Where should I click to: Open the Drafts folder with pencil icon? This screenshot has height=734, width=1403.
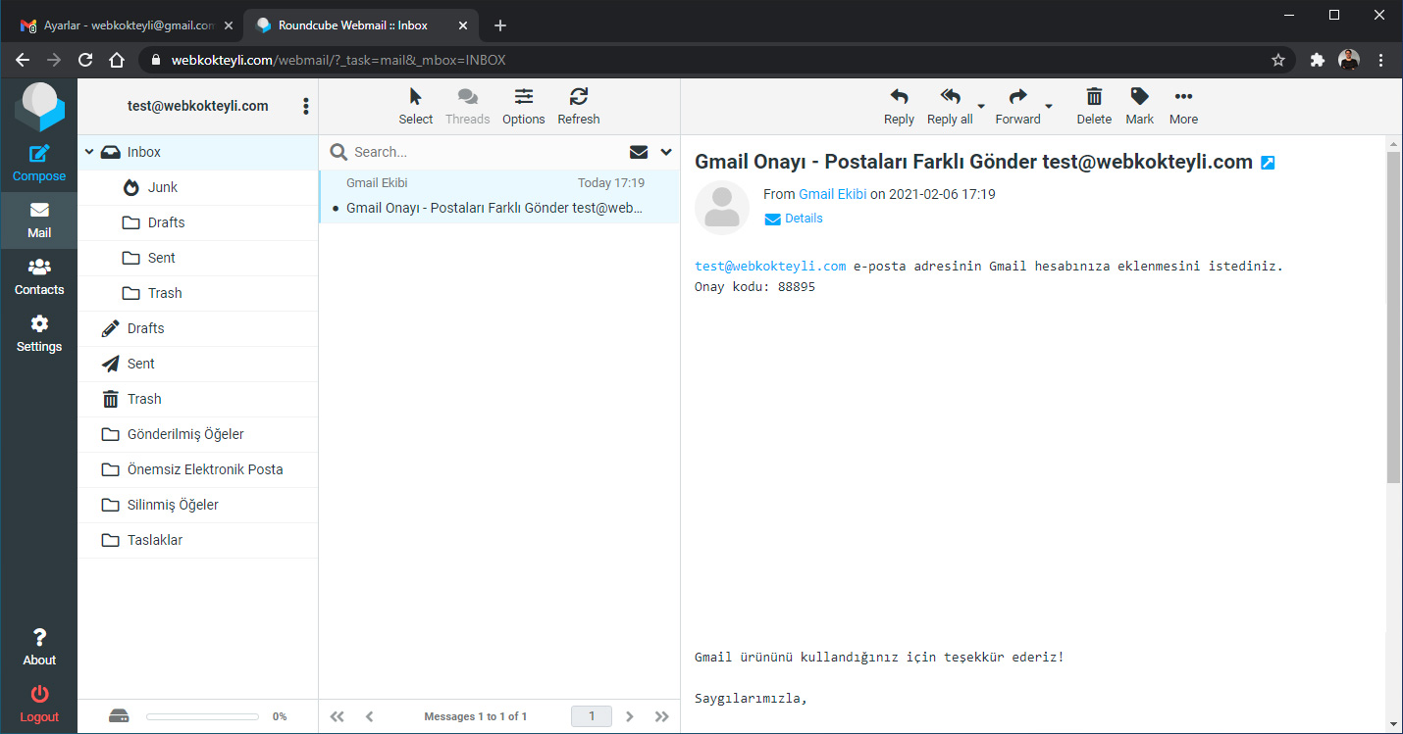pos(197,328)
